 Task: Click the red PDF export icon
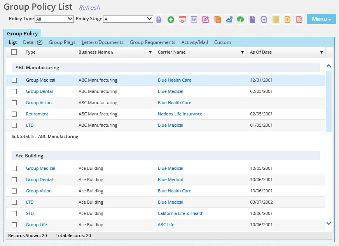[299, 19]
